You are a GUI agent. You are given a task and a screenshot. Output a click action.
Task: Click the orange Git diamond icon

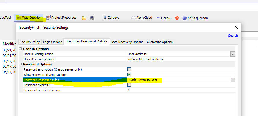tap(177, 18)
